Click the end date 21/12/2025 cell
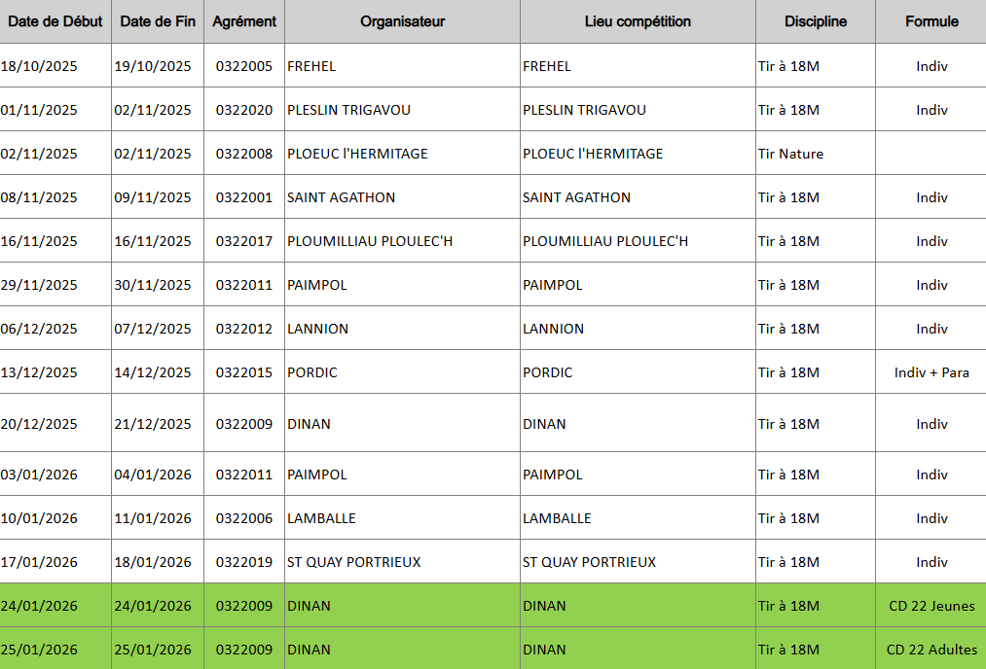 click(x=153, y=424)
